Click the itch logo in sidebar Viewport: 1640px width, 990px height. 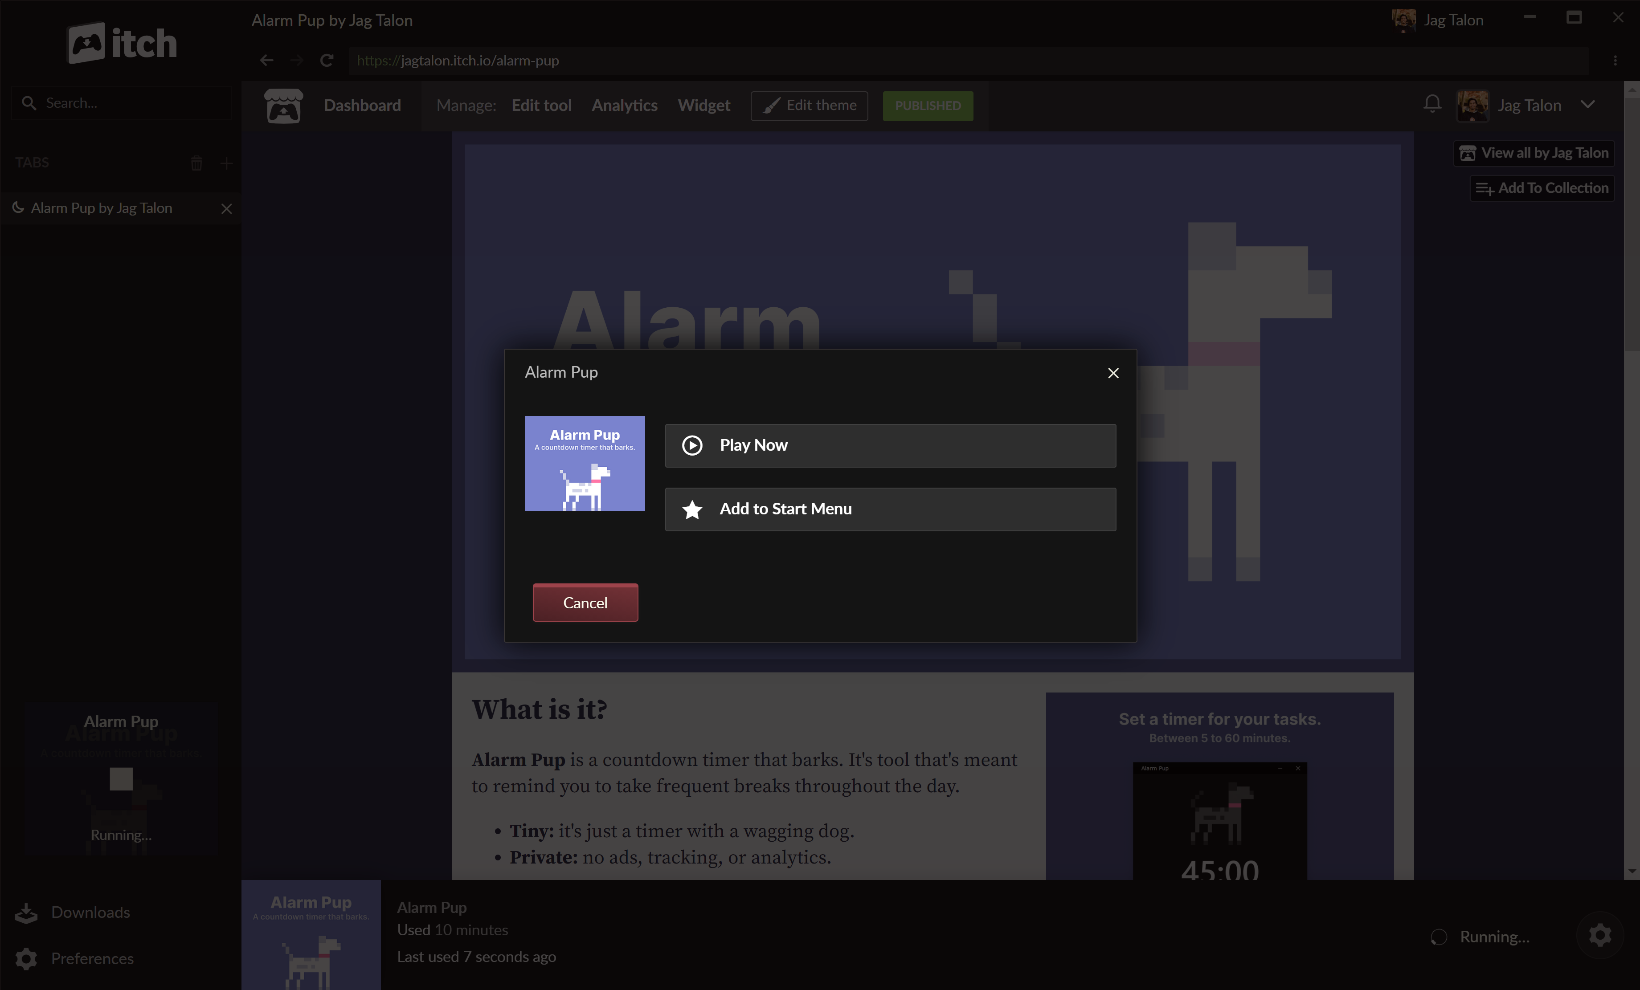tap(122, 43)
